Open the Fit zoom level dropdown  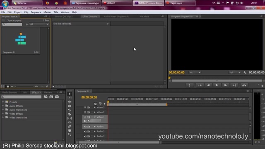point(195,72)
